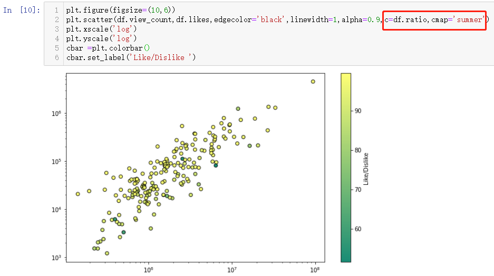
Task: Click the x-axis tick label 10⁸
Action: tap(315, 270)
